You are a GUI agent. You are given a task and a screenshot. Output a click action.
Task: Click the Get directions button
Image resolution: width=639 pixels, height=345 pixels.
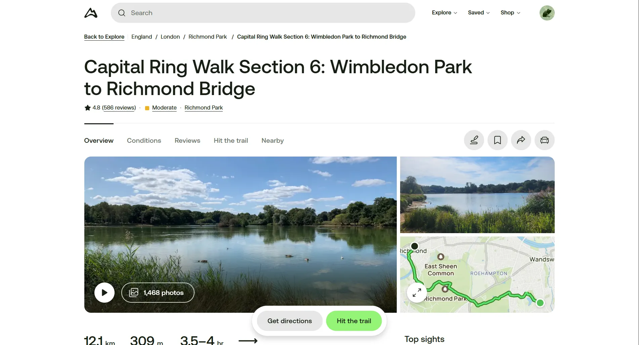pyautogui.click(x=289, y=321)
